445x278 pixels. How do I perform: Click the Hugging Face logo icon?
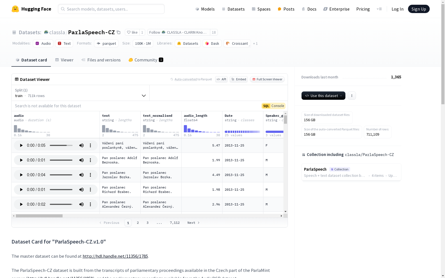[x=15, y=9]
